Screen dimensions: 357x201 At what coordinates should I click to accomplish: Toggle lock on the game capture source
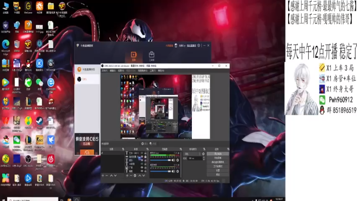click(x=145, y=157)
